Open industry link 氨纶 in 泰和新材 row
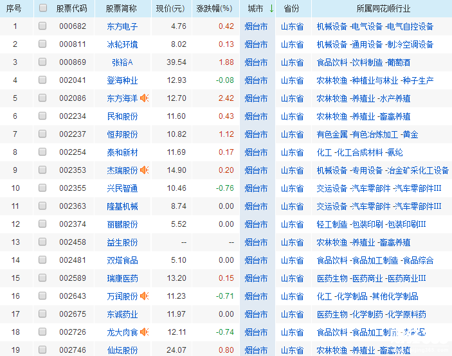This screenshot has height=356, width=452. click(395, 152)
